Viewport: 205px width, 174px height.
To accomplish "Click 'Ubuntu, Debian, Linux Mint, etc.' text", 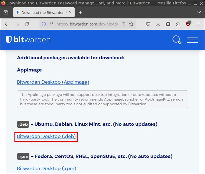I will (x=73, y=124).
